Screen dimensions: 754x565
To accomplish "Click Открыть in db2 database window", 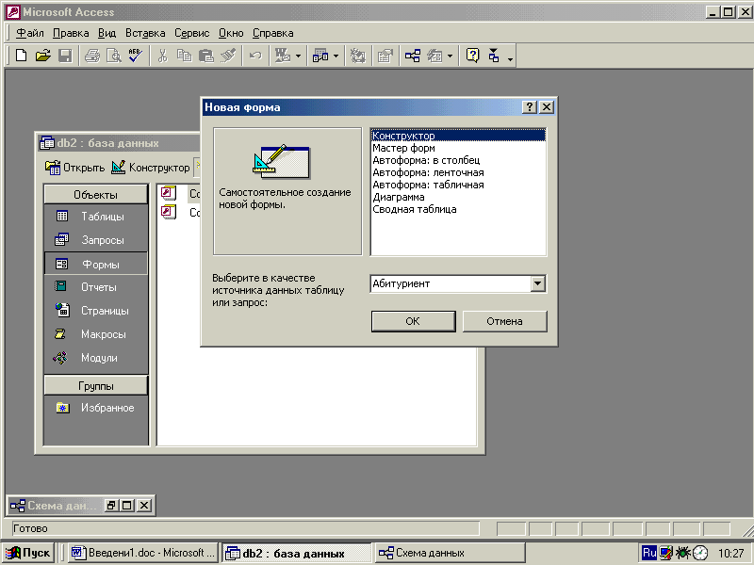I will (74, 168).
